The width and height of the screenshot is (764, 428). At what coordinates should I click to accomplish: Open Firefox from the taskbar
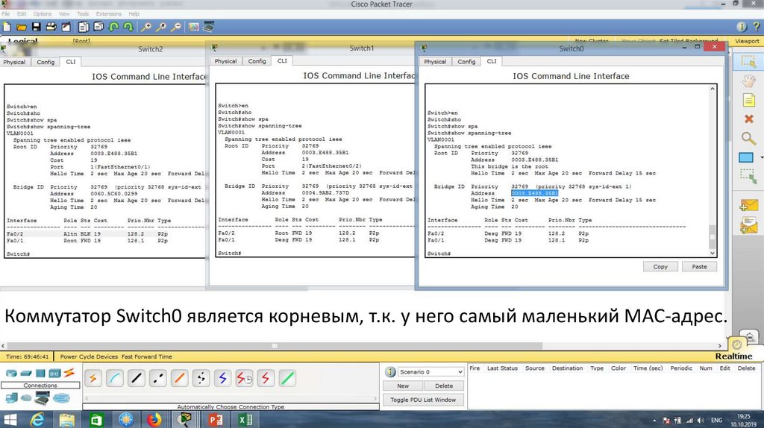coord(154,419)
